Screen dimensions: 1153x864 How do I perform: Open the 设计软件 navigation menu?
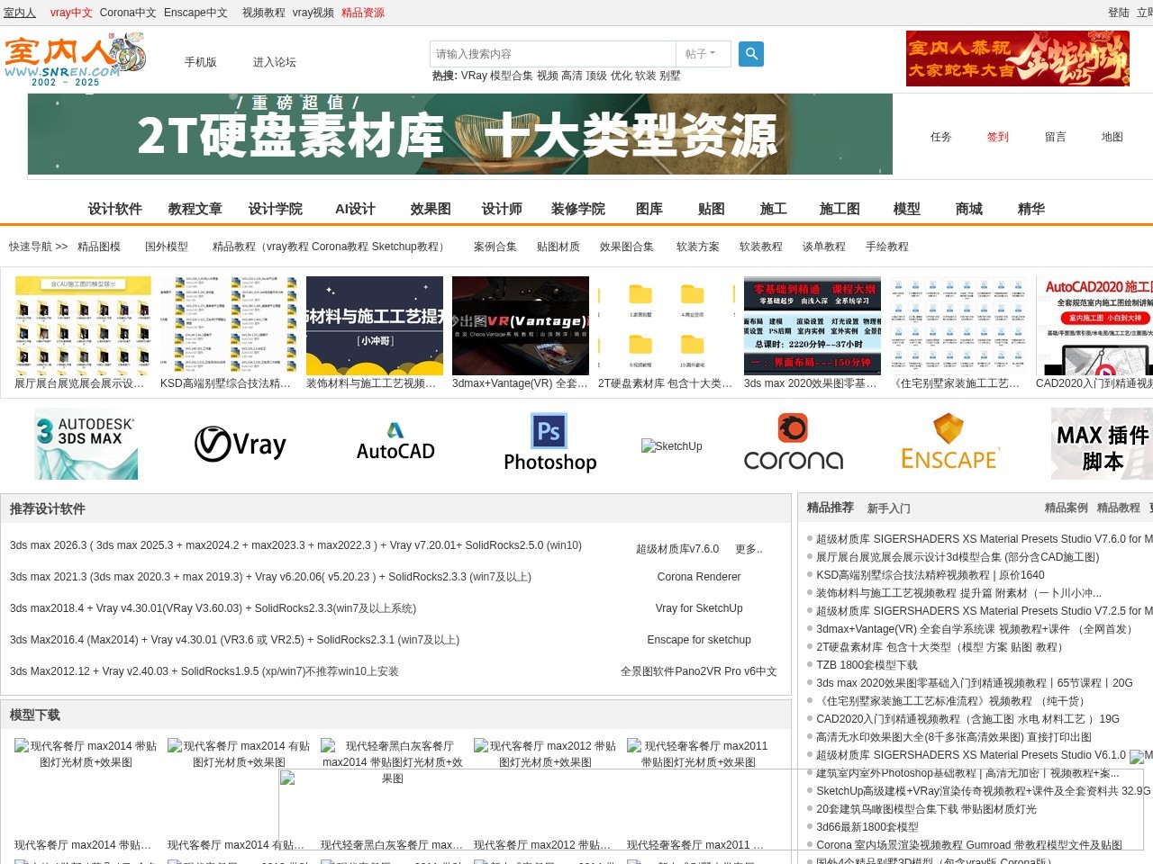[114, 209]
